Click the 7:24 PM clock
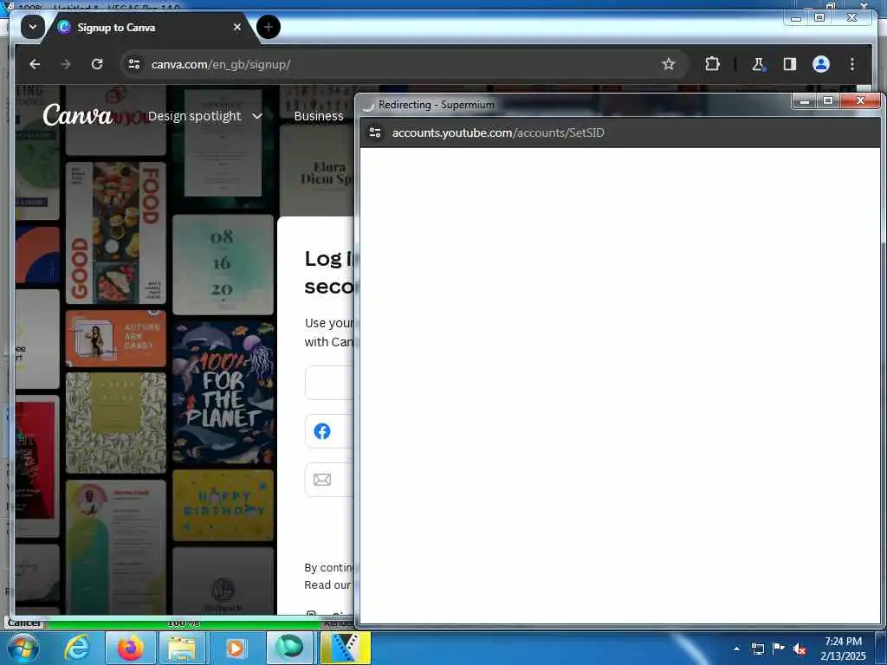Viewport: 887px width, 665px height. tap(843, 642)
